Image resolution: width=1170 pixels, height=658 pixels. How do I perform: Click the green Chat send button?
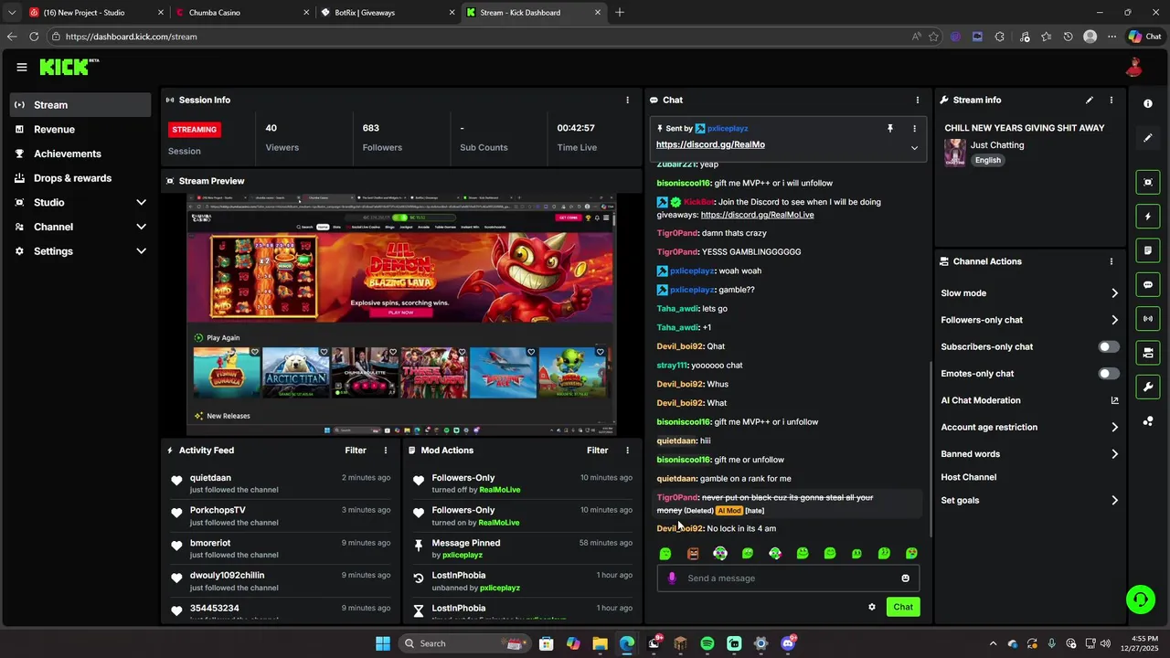tap(903, 607)
